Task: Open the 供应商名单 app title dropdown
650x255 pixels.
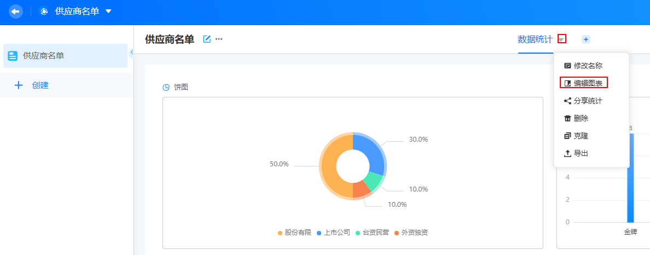Action: pyautogui.click(x=109, y=11)
